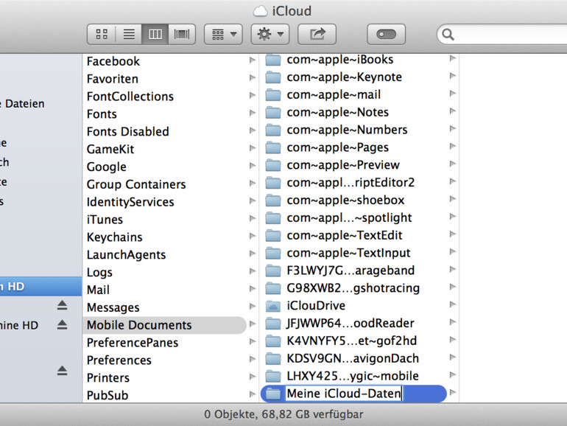Expand iClouDrive disclosure arrow
This screenshot has width=567, height=426.
(452, 304)
